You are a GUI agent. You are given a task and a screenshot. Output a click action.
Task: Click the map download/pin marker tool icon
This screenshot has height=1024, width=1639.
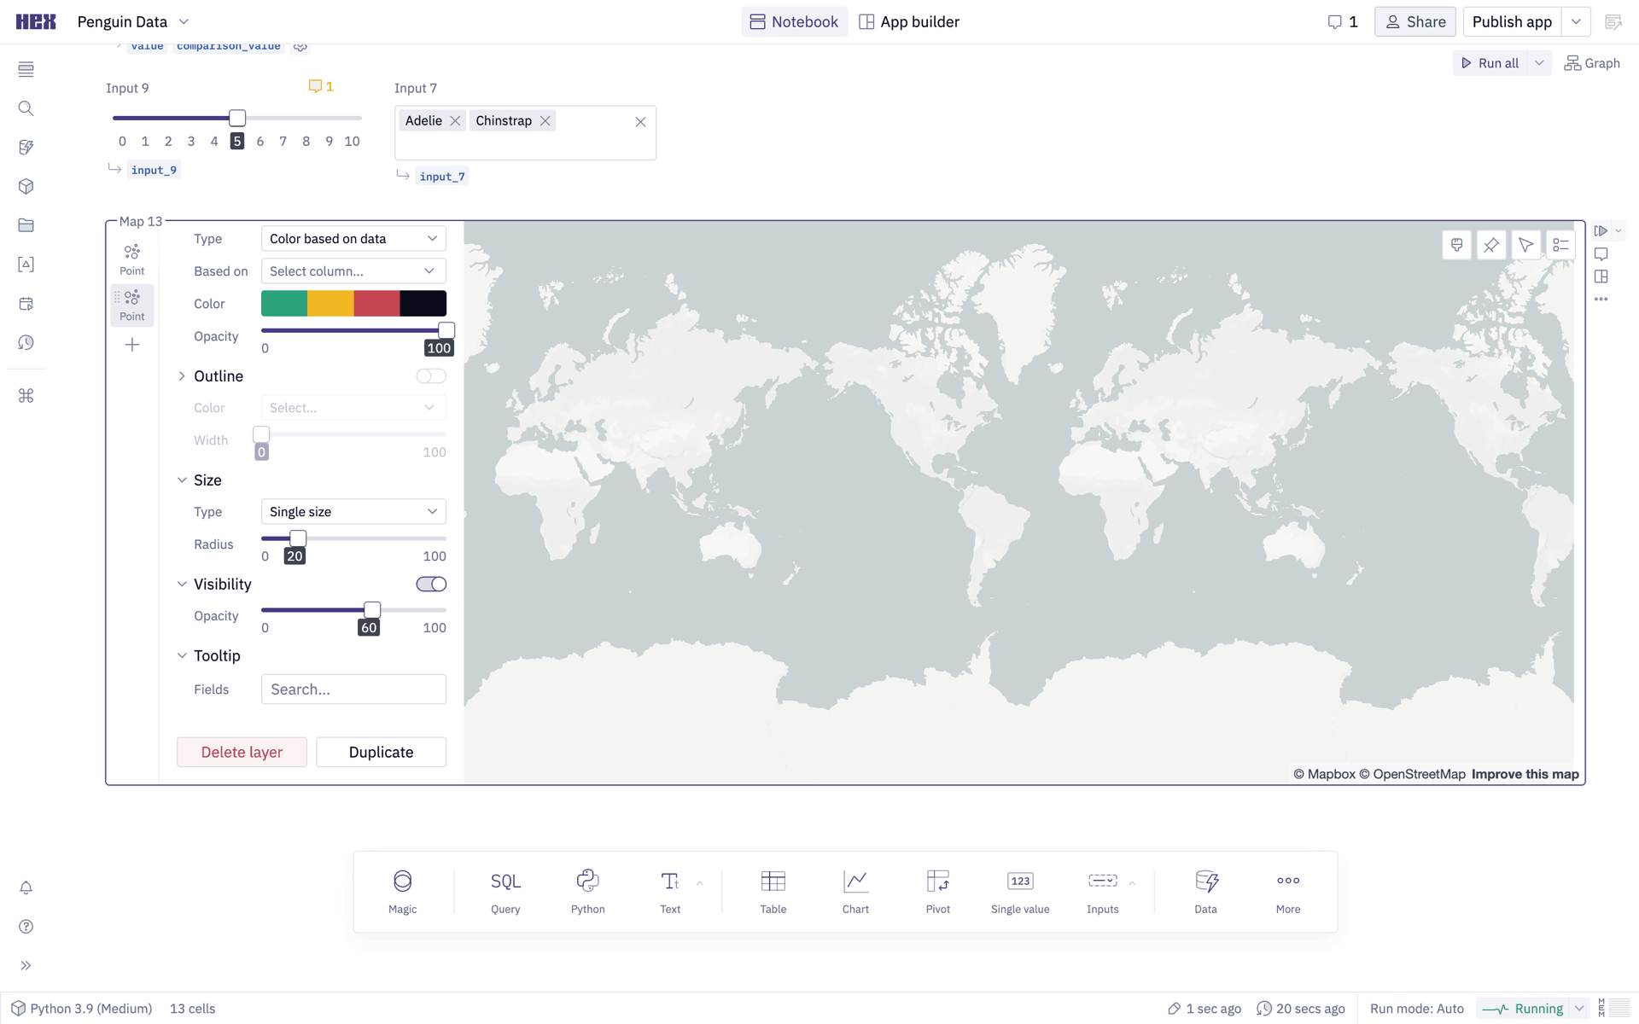point(1456,246)
